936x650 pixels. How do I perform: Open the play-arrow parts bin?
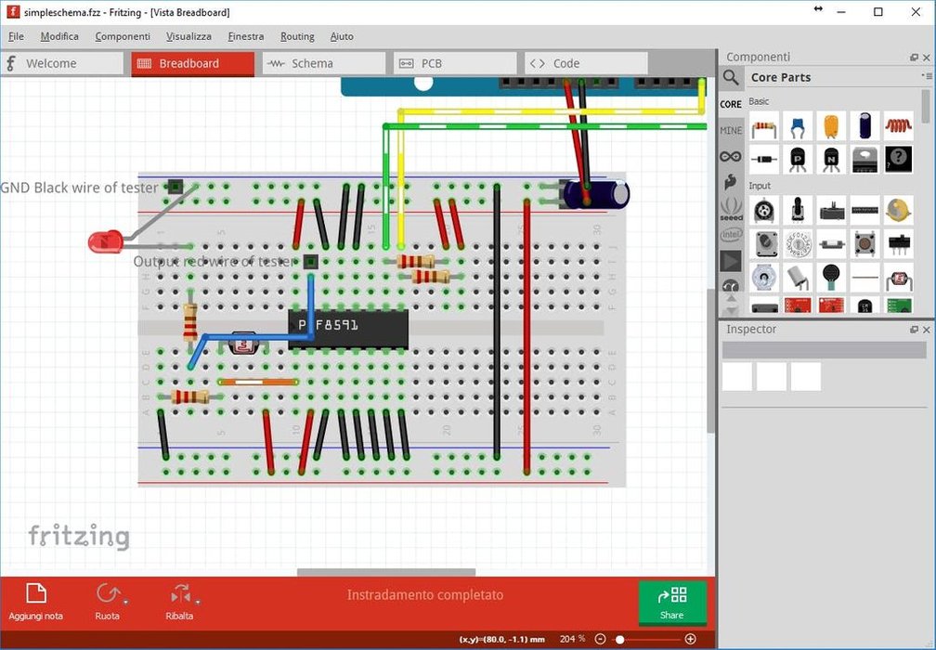(731, 261)
